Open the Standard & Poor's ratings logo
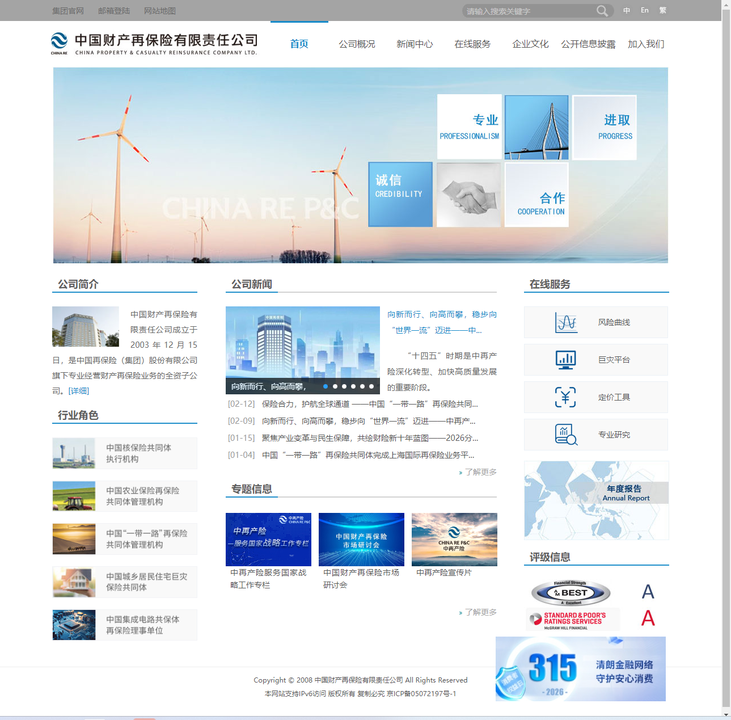Image resolution: width=731 pixels, height=720 pixels. [x=572, y=619]
